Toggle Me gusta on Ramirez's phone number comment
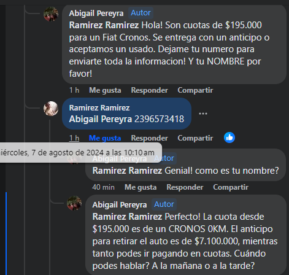The width and height of the screenshot is (289, 275). 105,138
